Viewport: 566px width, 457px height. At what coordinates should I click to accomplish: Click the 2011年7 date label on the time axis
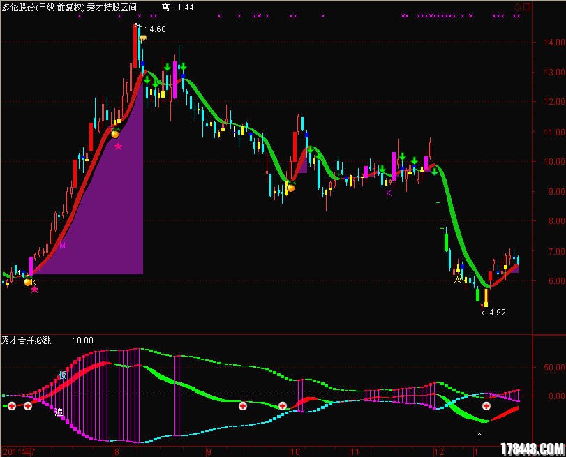coord(19,451)
